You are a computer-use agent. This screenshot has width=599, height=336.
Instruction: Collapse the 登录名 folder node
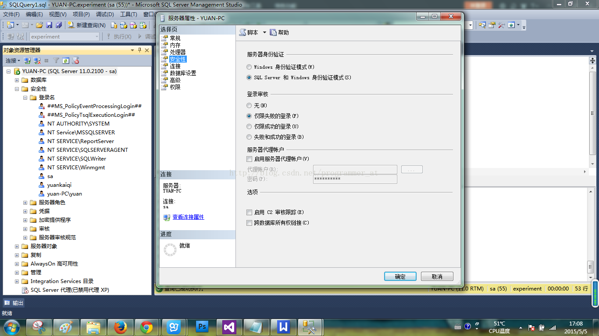[25, 98]
